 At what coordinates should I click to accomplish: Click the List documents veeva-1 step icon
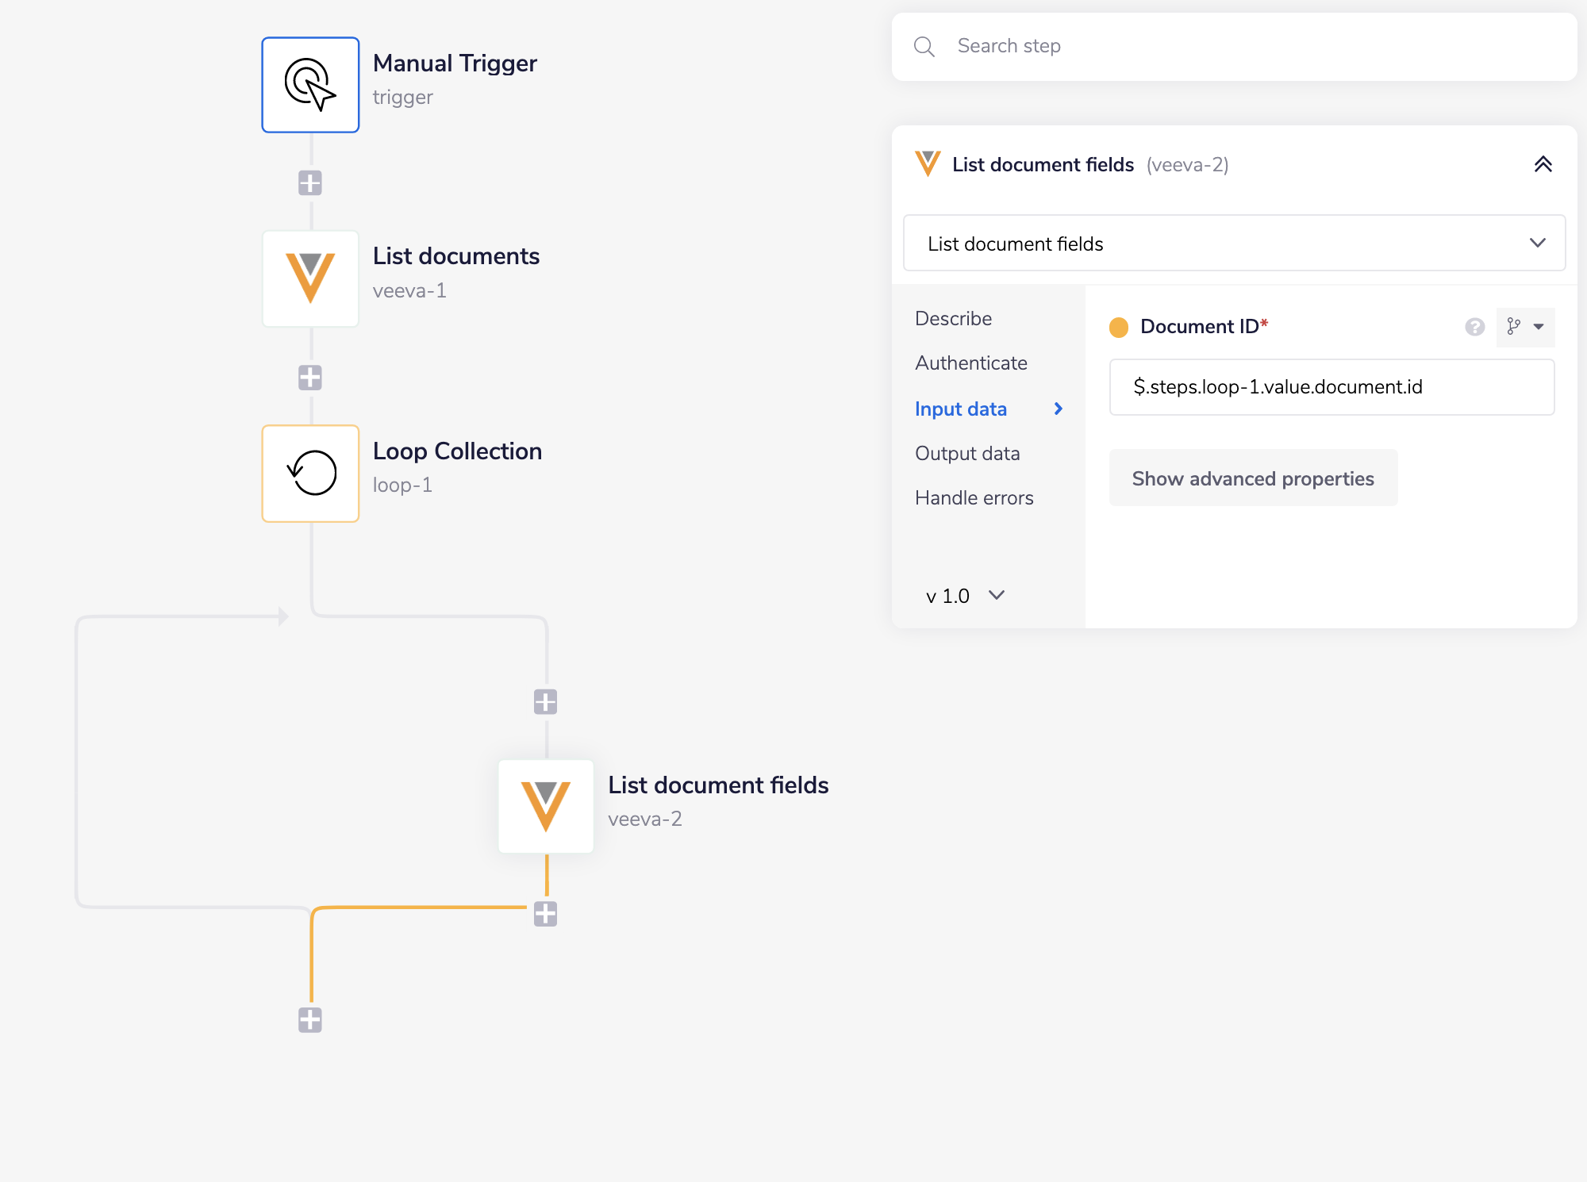tap(310, 278)
